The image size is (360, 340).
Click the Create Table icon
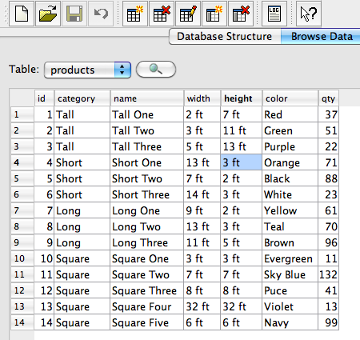coord(135,14)
